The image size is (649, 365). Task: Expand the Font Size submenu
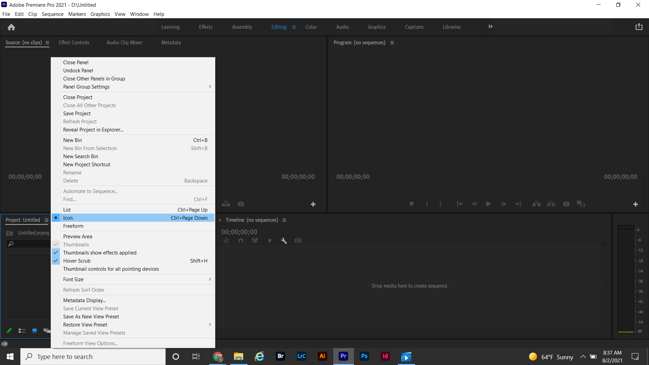click(73, 279)
